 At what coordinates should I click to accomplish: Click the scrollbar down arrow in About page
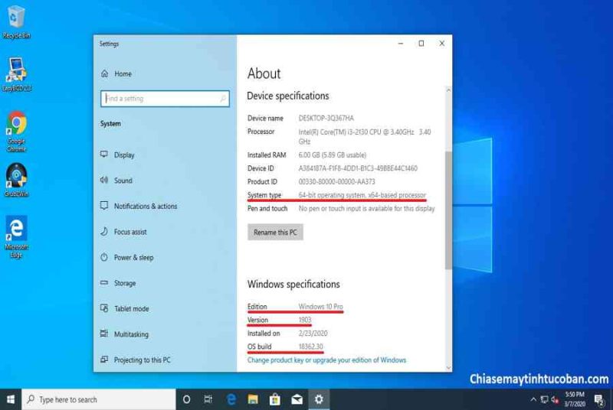pyautogui.click(x=448, y=367)
